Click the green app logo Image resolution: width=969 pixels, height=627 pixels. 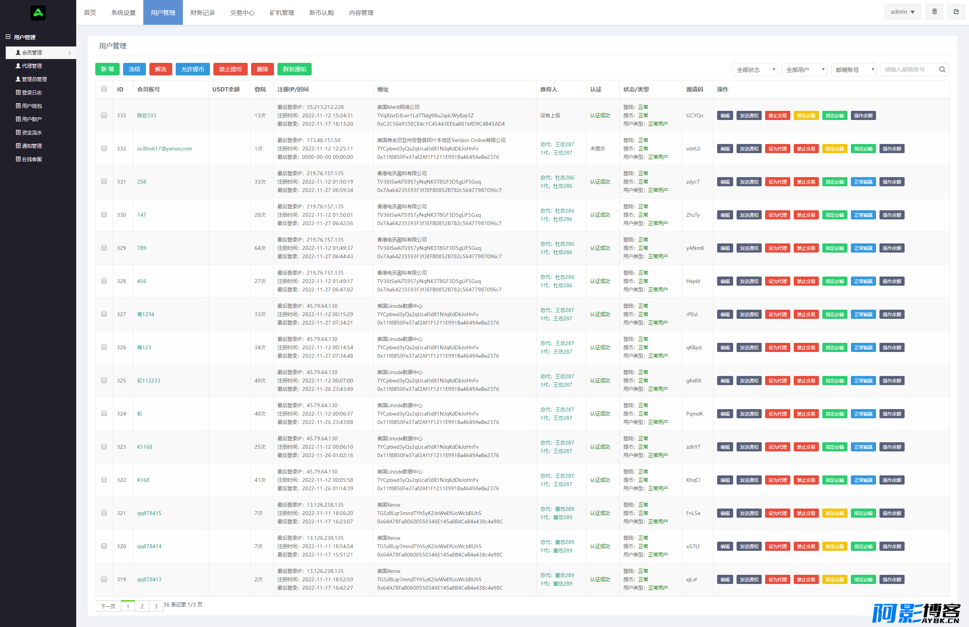tap(38, 13)
